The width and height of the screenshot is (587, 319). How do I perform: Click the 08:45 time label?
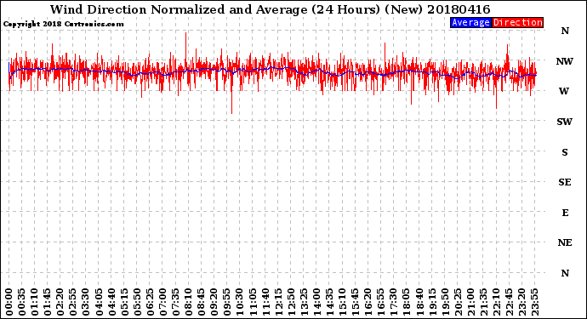(202, 302)
